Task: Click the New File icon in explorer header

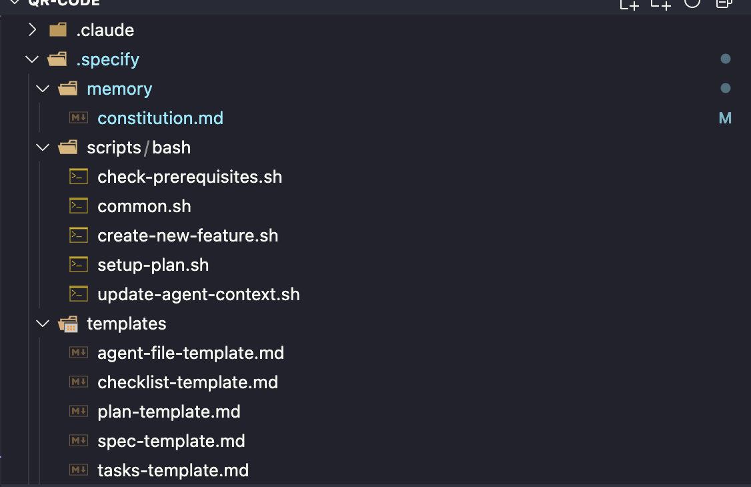Action: (629, 4)
